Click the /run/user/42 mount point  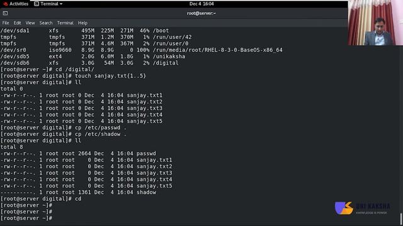tap(172, 37)
